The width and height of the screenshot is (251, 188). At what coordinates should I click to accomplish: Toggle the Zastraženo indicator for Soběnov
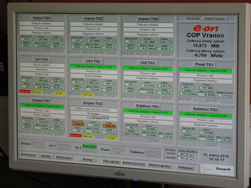(x=153, y=151)
